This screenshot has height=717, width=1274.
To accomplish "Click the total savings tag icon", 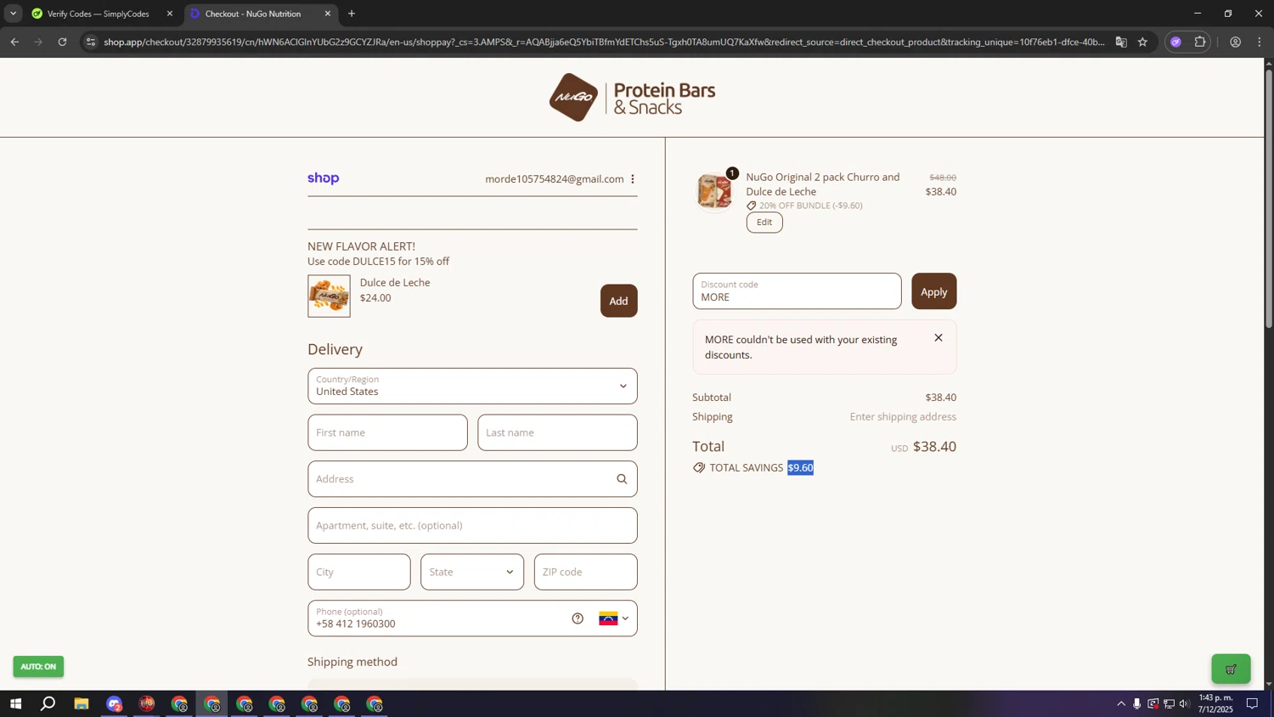I will 699,468.
